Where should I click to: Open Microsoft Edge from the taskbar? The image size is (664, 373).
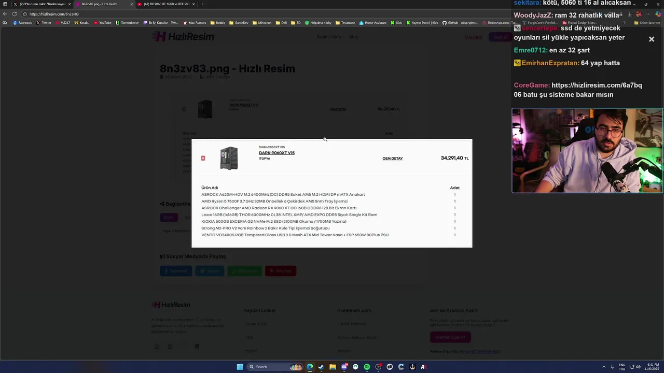click(x=310, y=367)
